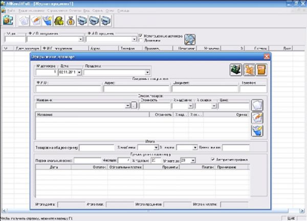Screen dimensions: 307x221
Task: Click the small ellipsis button next to product name
Action: (x=134, y=106)
